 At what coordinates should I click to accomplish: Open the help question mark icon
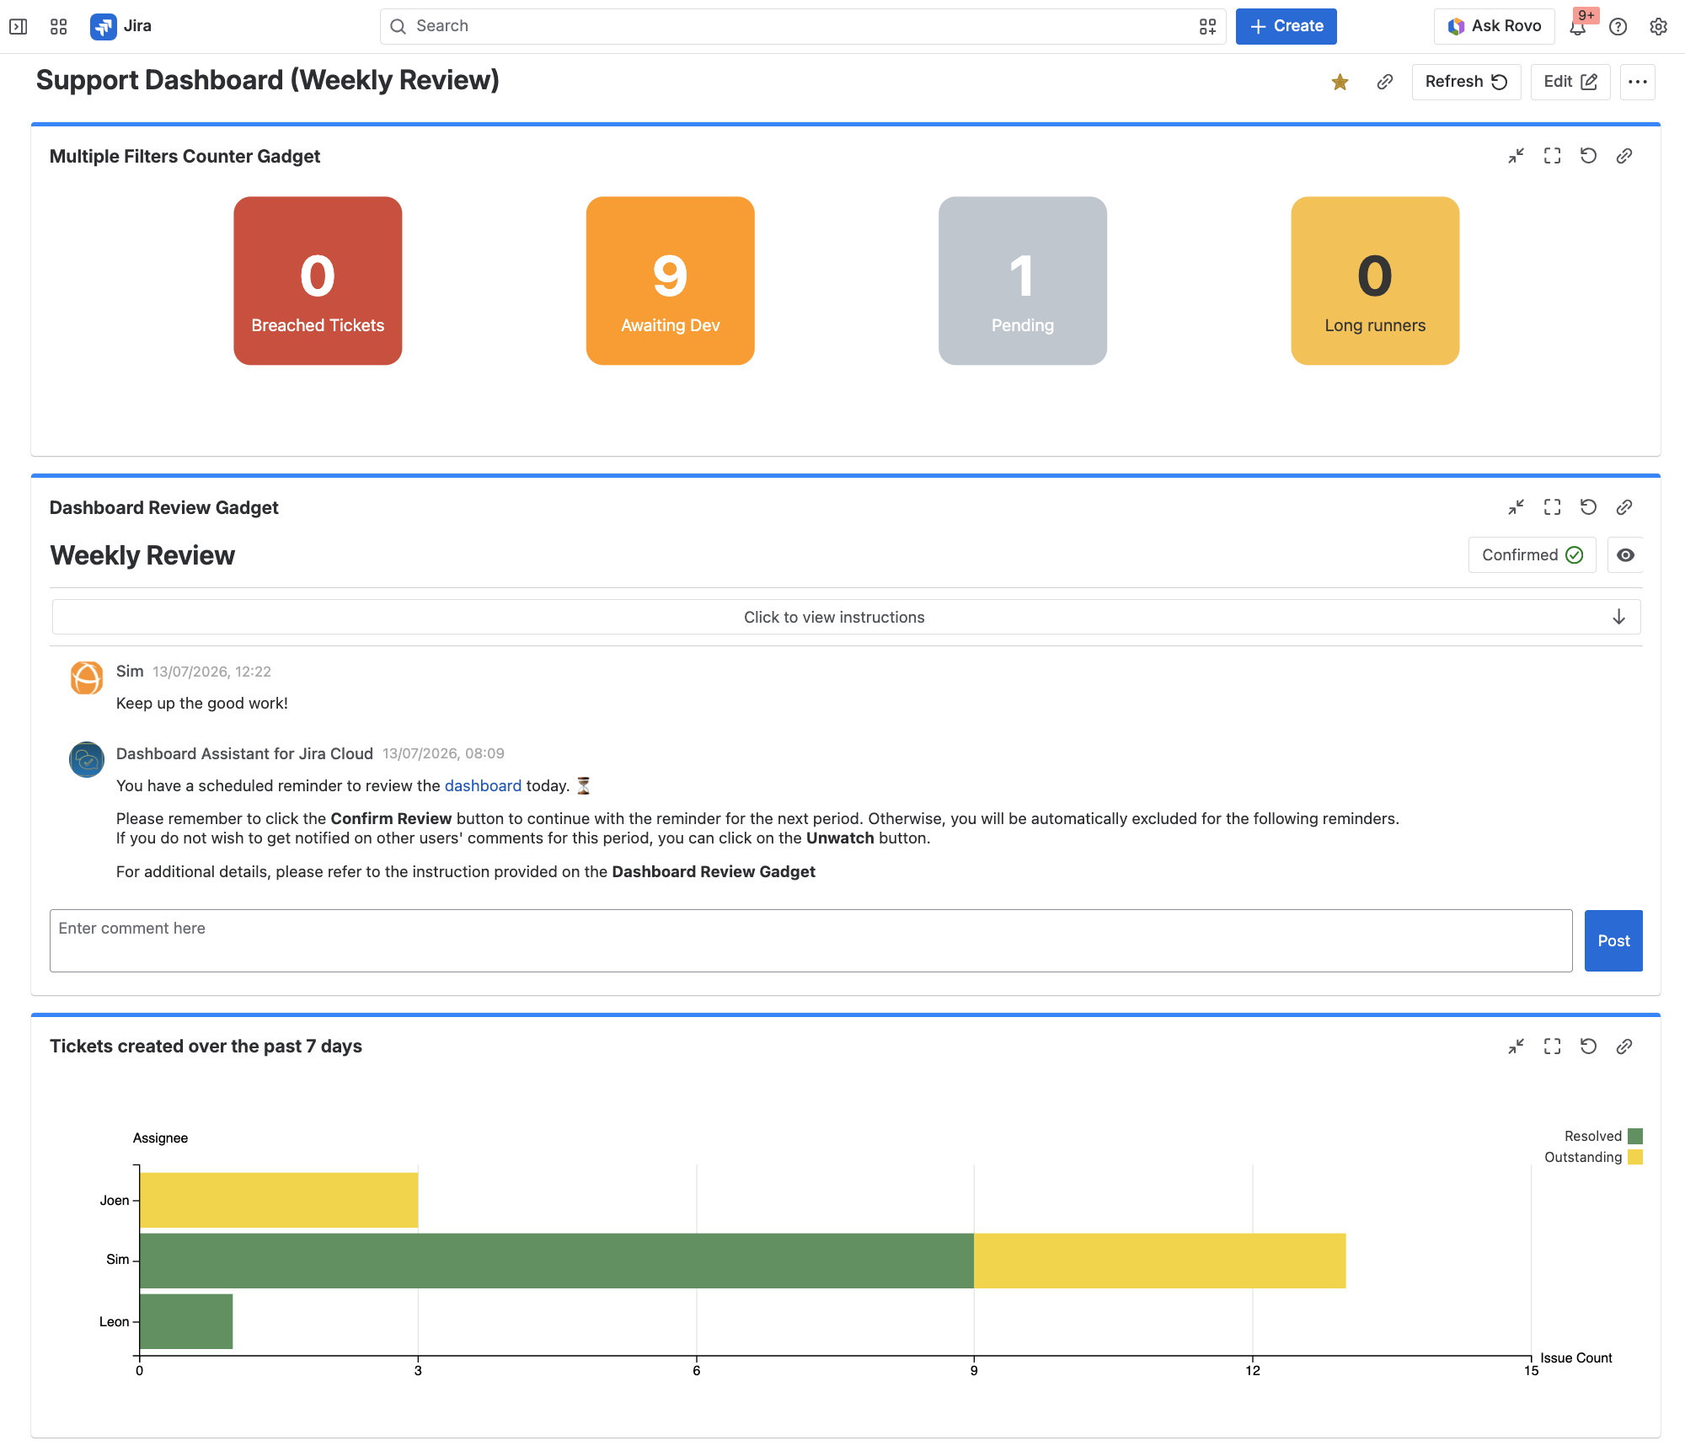pos(1618,26)
